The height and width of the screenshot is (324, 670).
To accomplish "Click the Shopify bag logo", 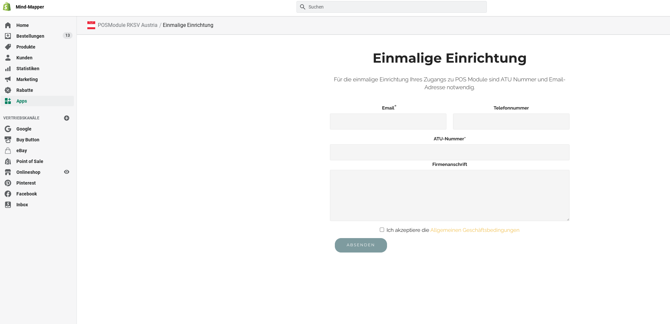I will 7,7.
